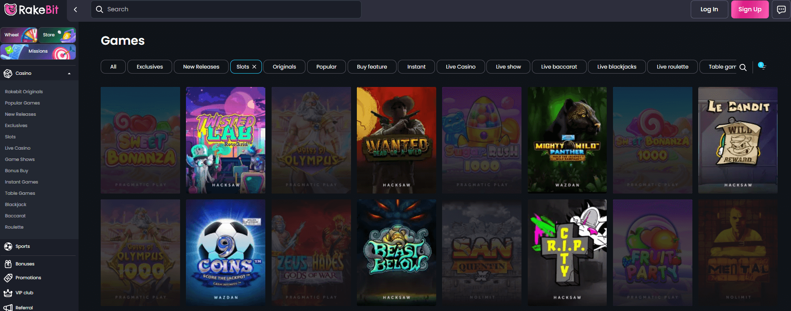This screenshot has width=791, height=311.
Task: Open the VIP club crown item
Action: point(24,293)
